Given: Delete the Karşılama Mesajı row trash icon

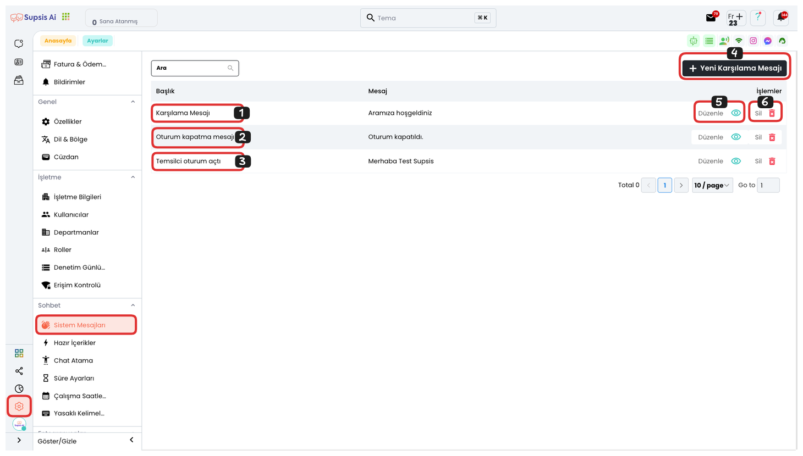Looking at the screenshot, I should coord(772,113).
